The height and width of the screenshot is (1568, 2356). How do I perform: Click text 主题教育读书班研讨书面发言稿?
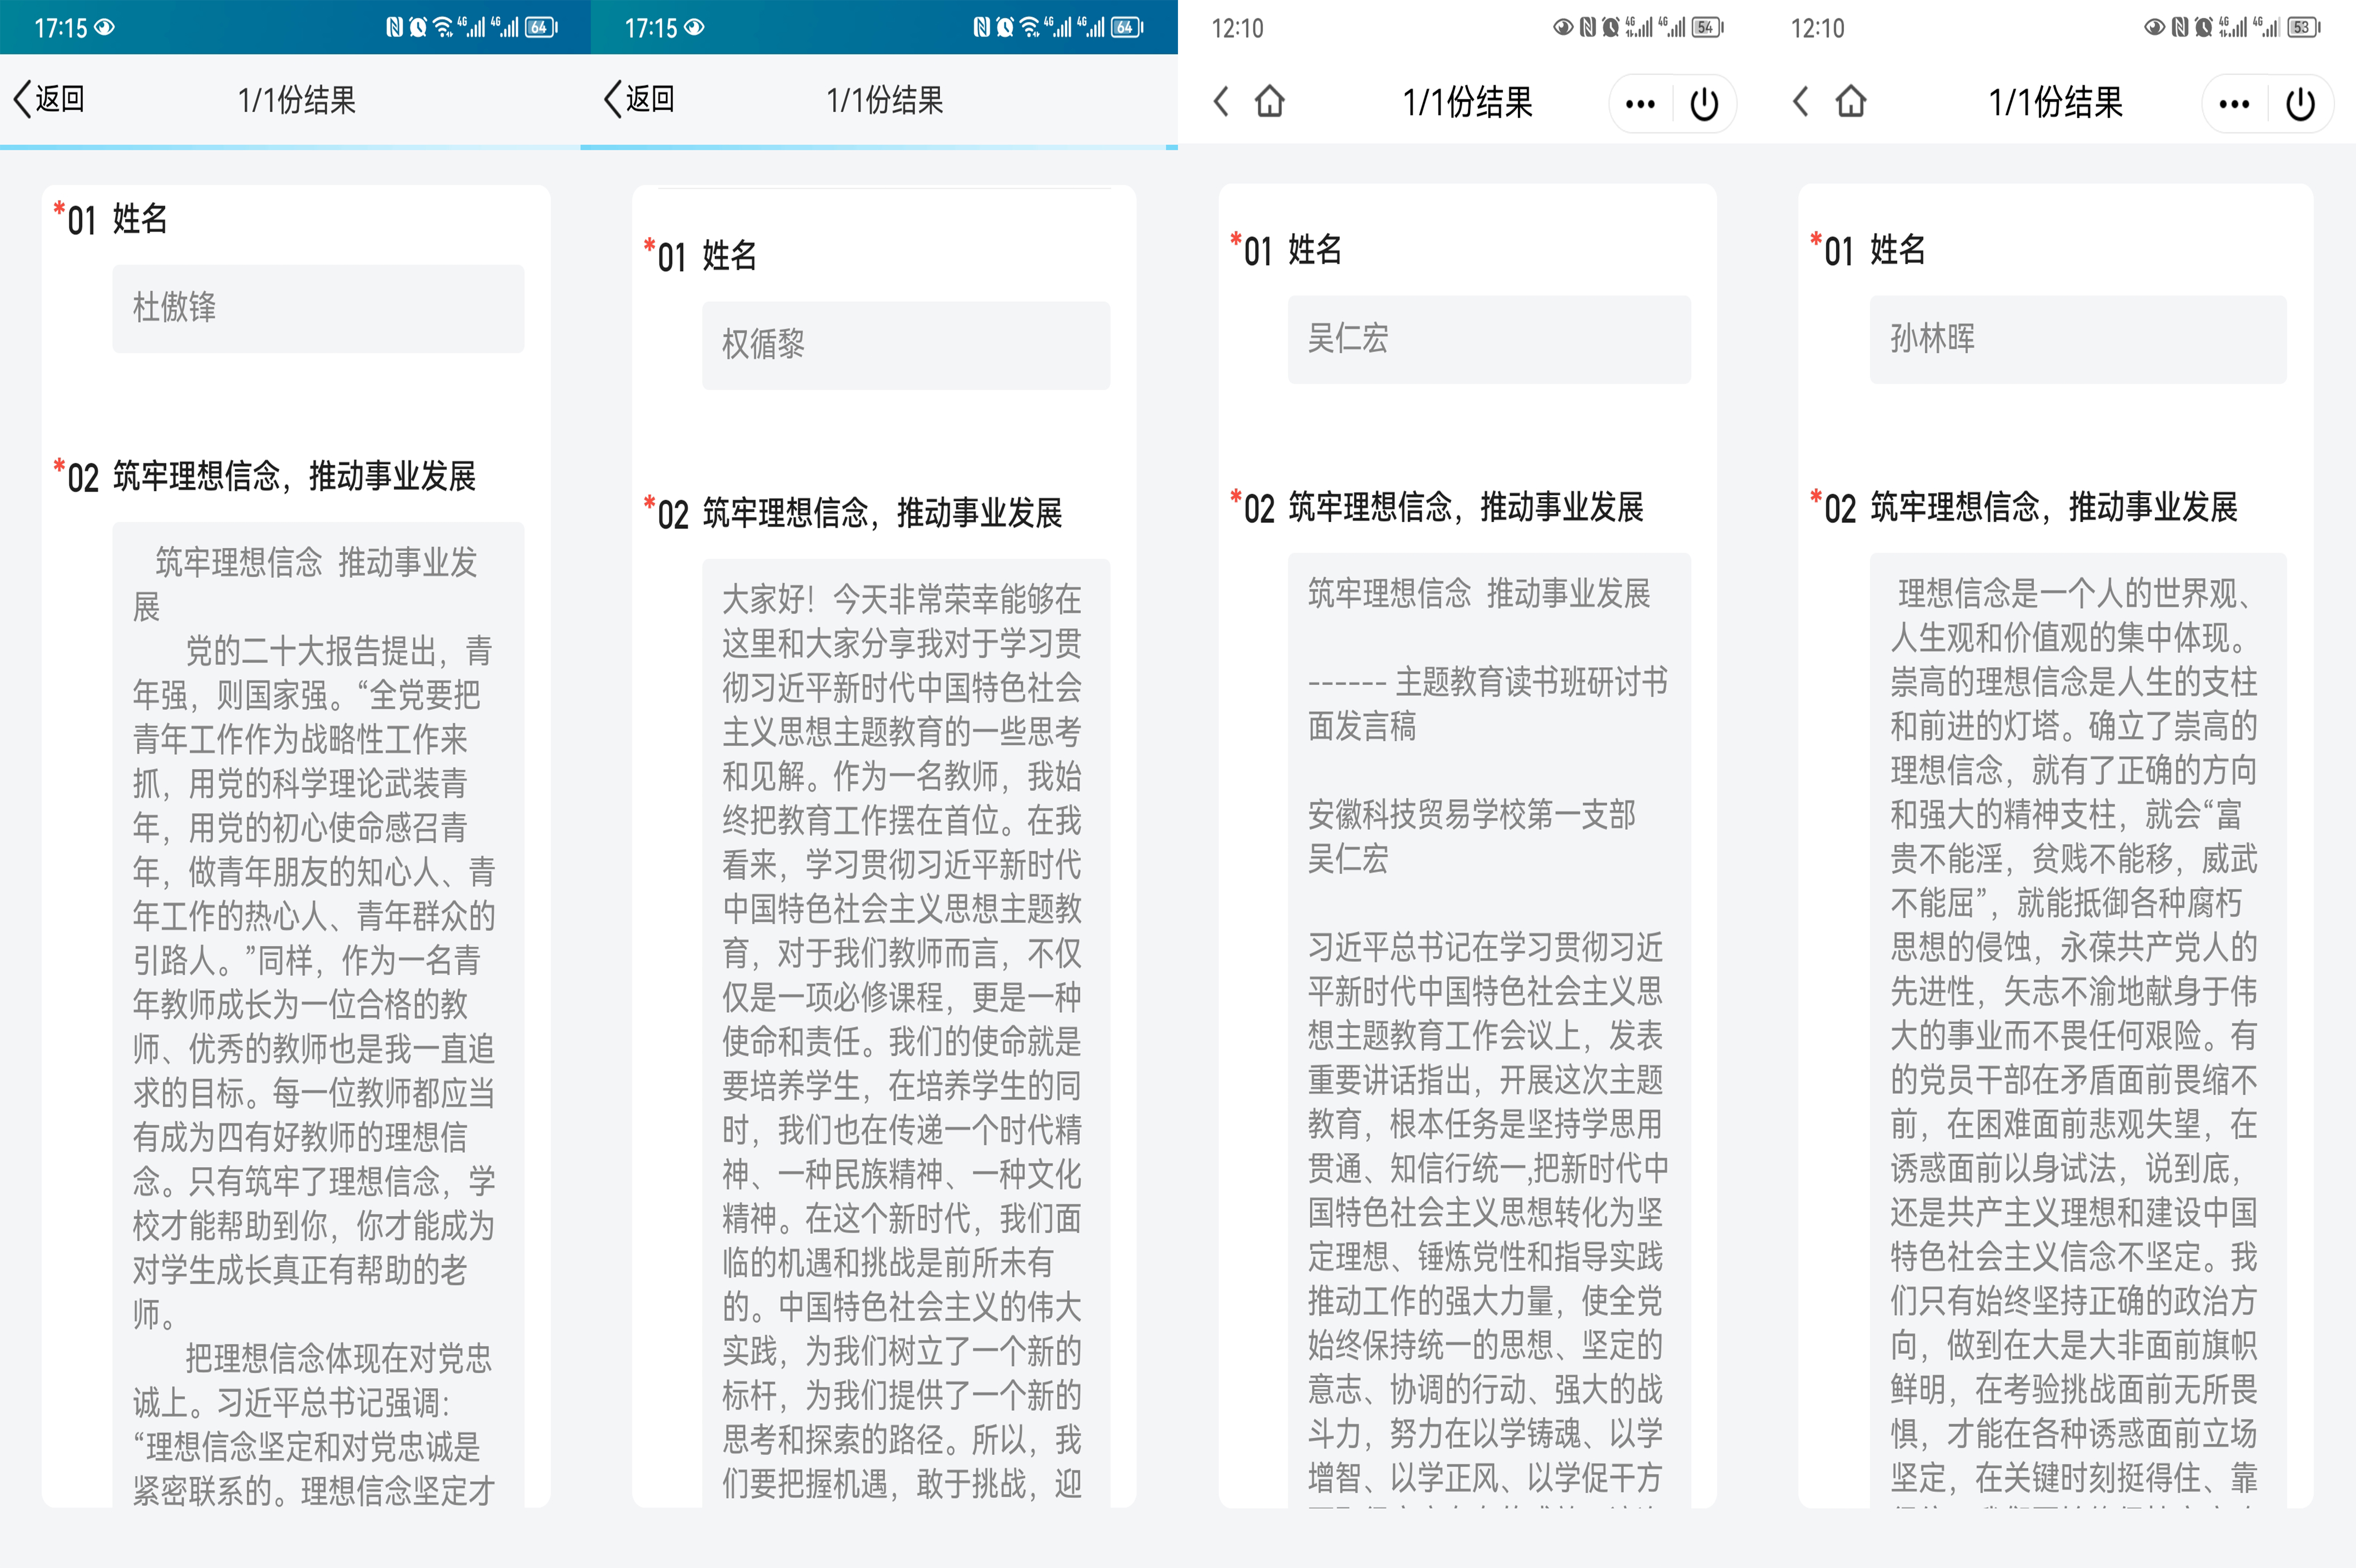pyautogui.click(x=1487, y=703)
